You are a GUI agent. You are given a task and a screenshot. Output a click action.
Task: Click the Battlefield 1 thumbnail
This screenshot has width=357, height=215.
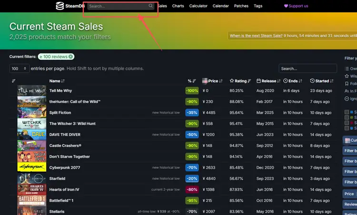[x=32, y=200]
